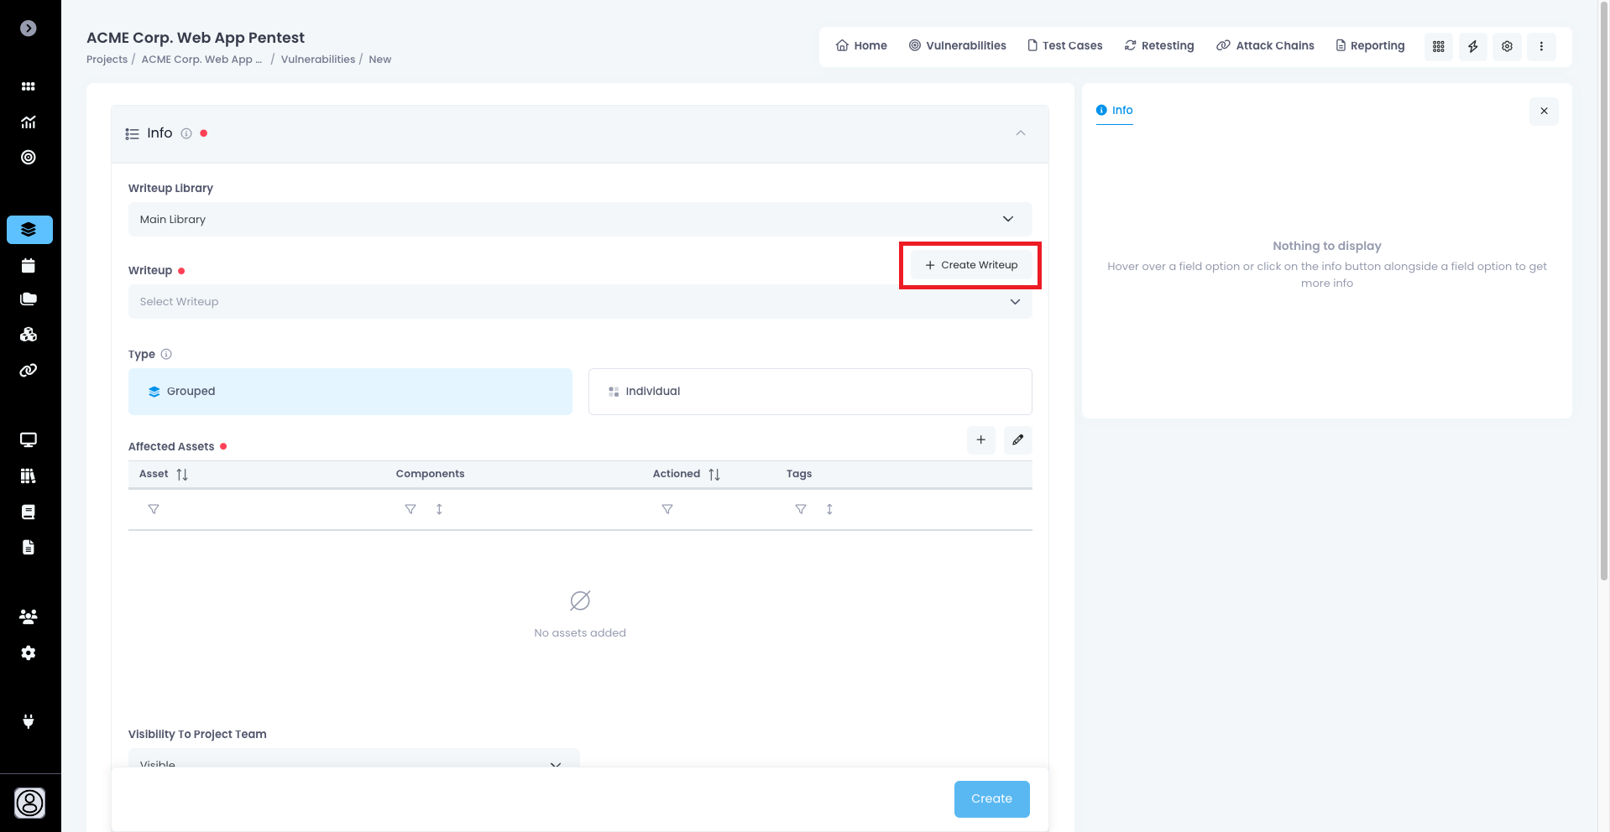Click the blue Create button

[x=991, y=799]
